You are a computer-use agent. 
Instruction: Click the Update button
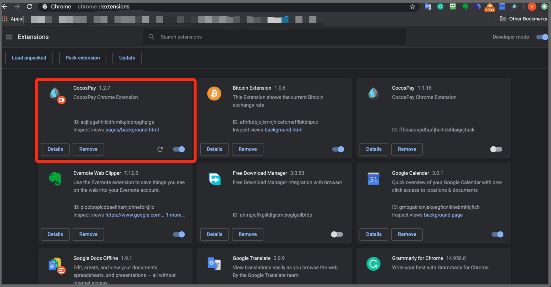tap(127, 58)
